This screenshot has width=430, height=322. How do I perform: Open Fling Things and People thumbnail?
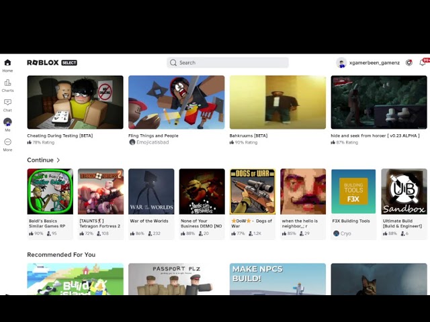[176, 102]
